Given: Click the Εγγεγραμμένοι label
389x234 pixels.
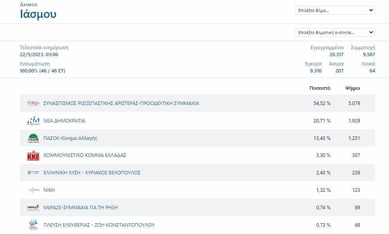Looking at the screenshot, I should (x=327, y=48).
